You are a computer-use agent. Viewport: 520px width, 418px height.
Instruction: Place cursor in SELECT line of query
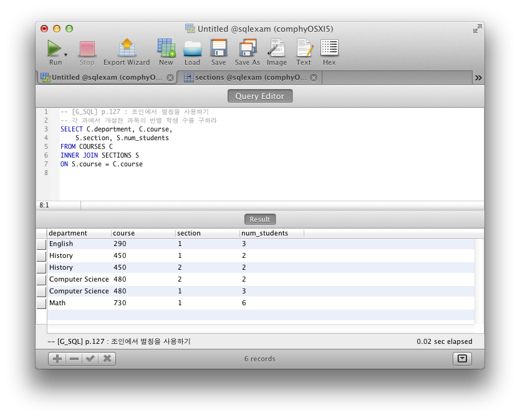pos(117,129)
